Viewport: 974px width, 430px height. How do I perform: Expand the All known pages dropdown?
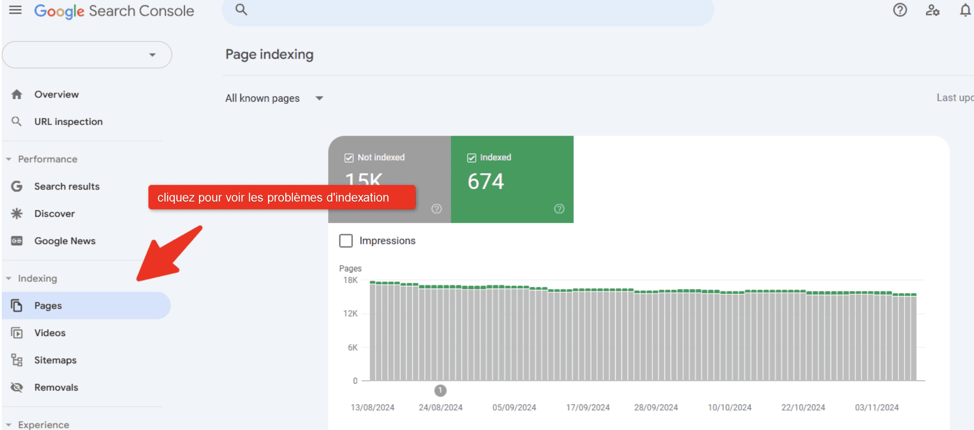[x=274, y=98]
